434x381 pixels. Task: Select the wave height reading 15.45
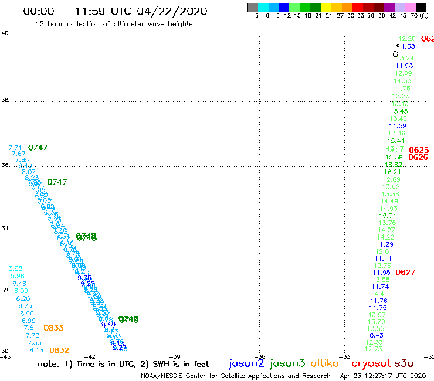(x=399, y=111)
